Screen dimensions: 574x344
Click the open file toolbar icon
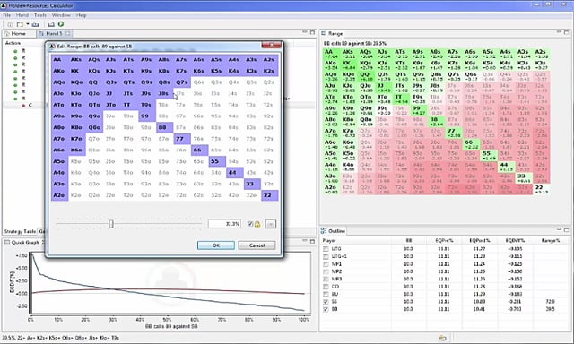pyautogui.click(x=35, y=24)
